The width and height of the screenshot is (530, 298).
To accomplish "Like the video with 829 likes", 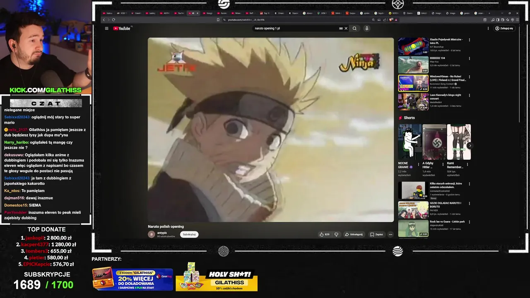I will coord(325,234).
